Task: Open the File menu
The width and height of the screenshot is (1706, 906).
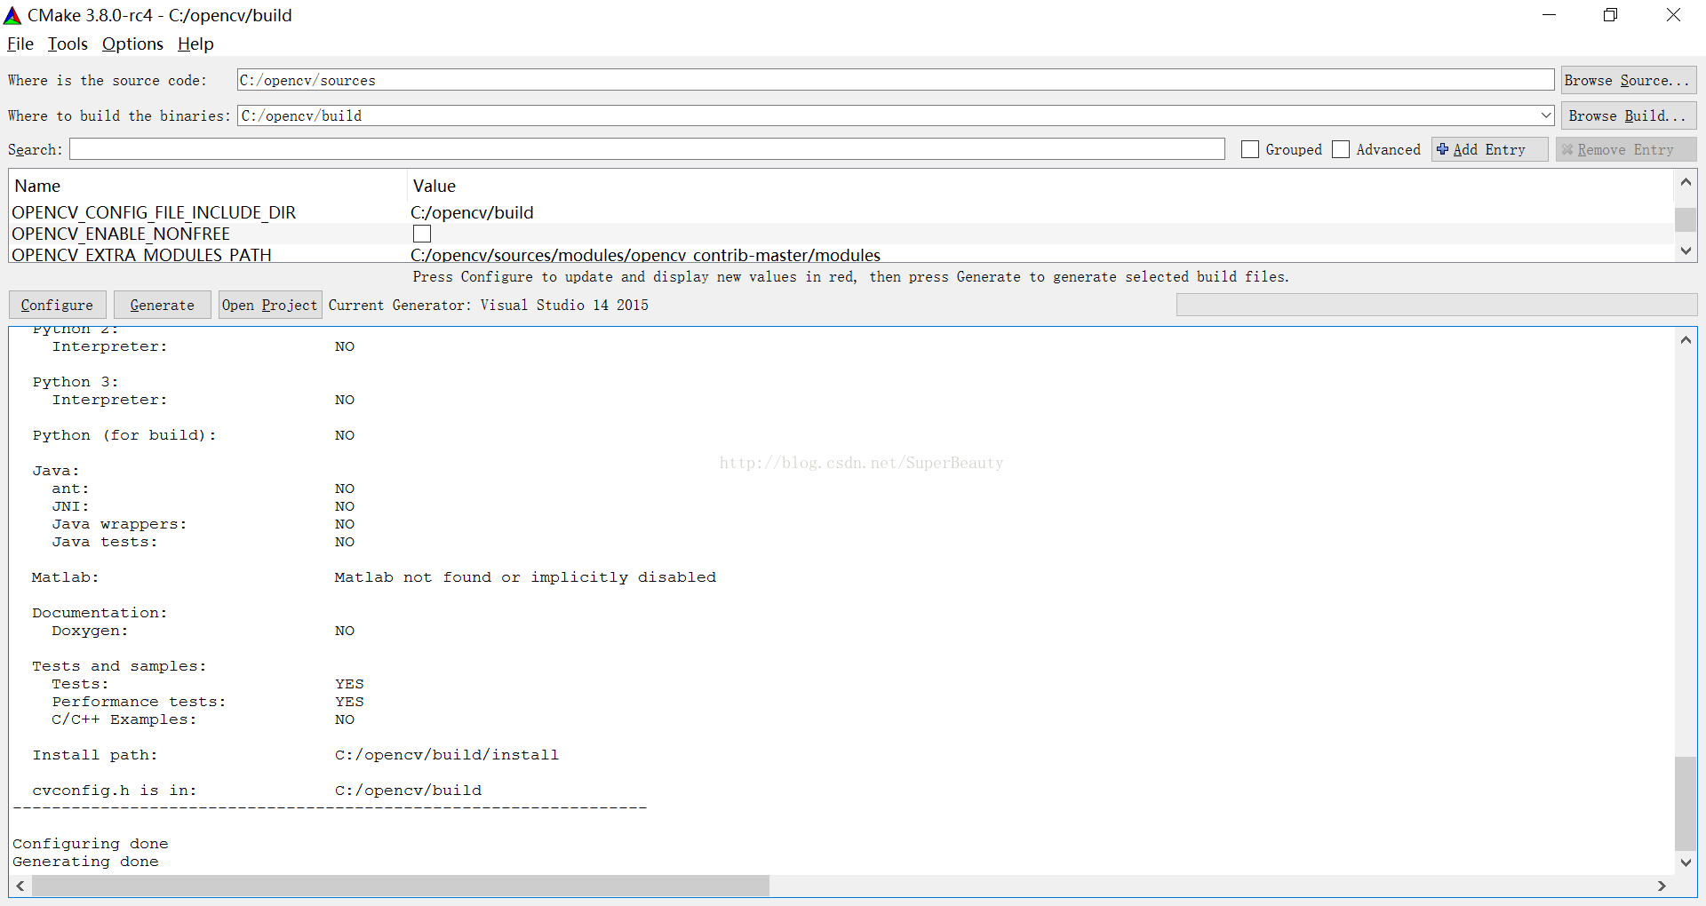Action: (x=20, y=44)
